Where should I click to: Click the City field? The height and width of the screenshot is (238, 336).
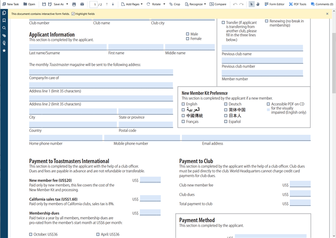(x=73, y=111)
